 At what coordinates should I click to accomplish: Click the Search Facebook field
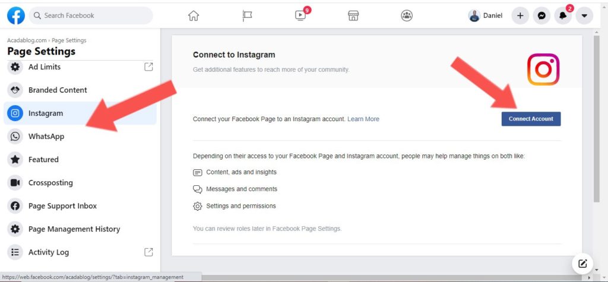(91, 15)
